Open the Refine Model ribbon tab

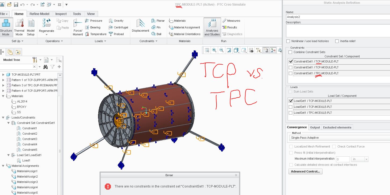(39, 14)
